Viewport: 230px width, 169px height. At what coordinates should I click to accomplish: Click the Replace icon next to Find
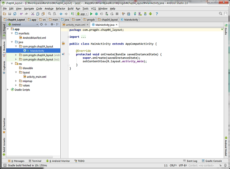(x=55, y=14)
